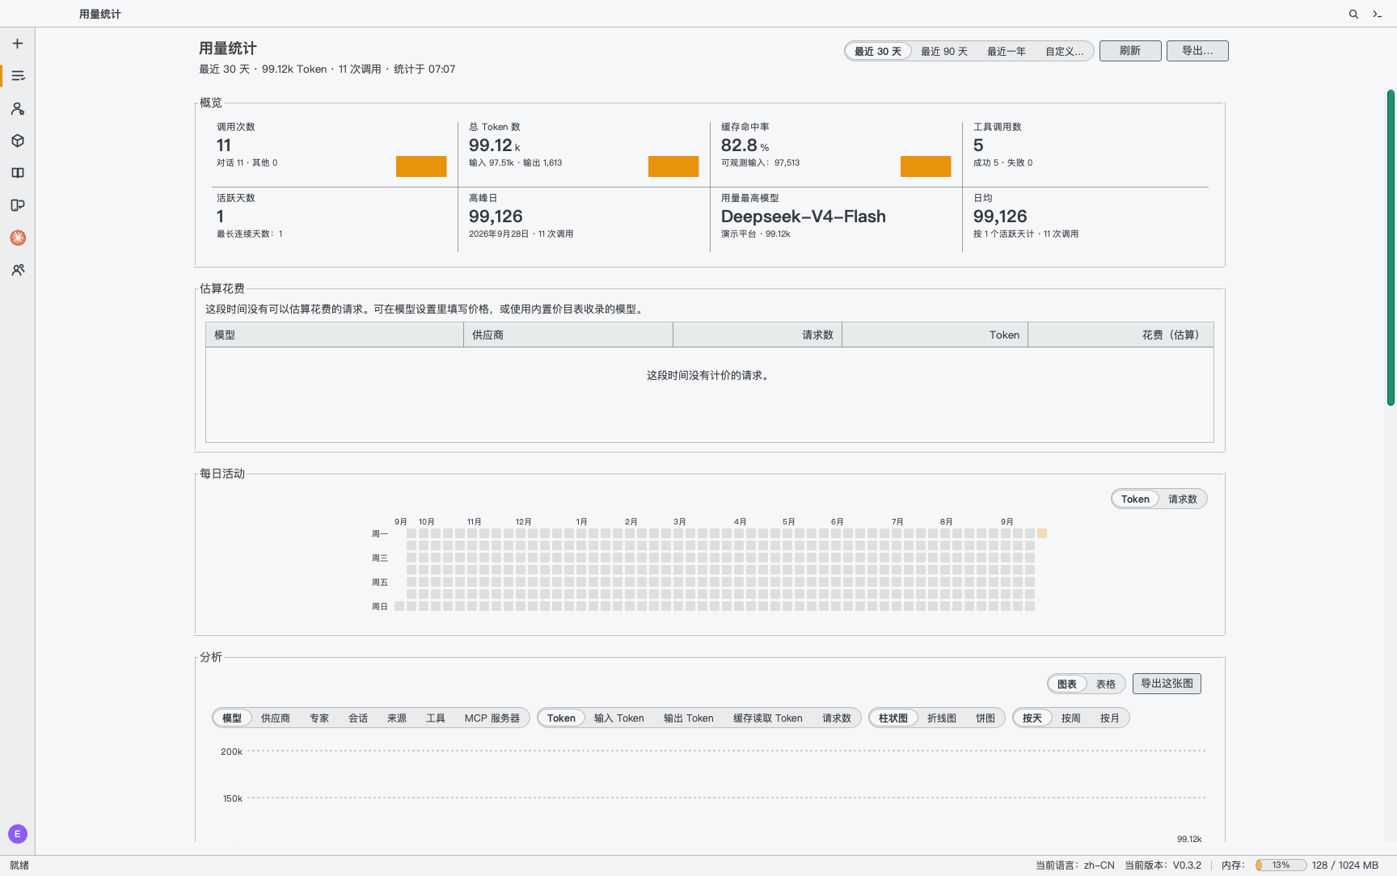Image resolution: width=1397 pixels, height=876 pixels.
Task: Switch analysis view to 表格
Action: [1106, 684]
